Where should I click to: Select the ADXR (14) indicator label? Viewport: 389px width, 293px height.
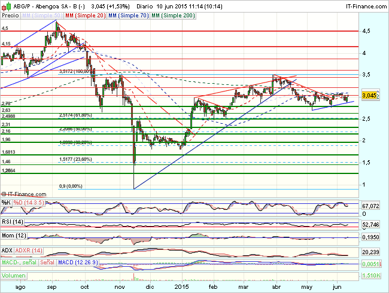(x=29, y=251)
